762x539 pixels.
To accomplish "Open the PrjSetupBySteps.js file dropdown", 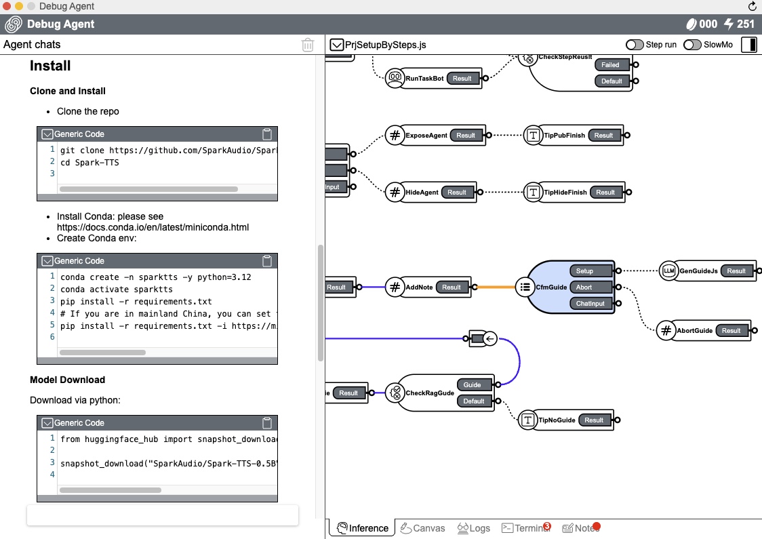I will click(x=337, y=45).
